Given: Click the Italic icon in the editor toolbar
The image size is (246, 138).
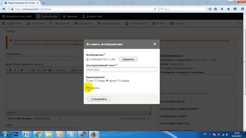Looking at the screenshot, I should click(x=15, y=70).
